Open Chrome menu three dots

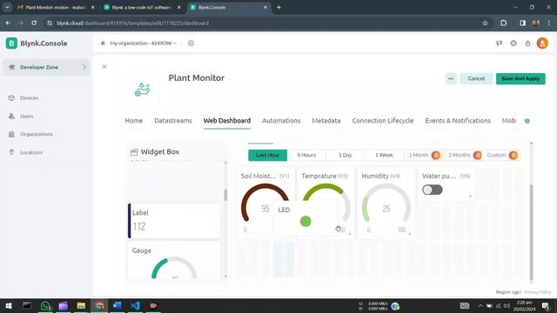click(x=549, y=23)
